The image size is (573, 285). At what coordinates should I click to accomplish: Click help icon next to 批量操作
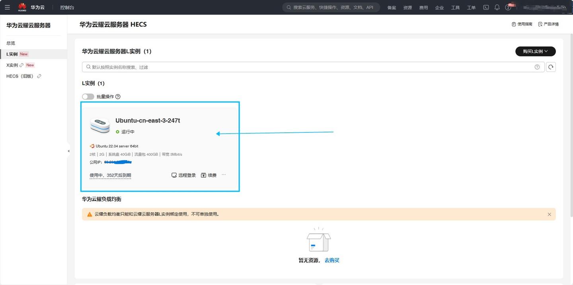118,97
